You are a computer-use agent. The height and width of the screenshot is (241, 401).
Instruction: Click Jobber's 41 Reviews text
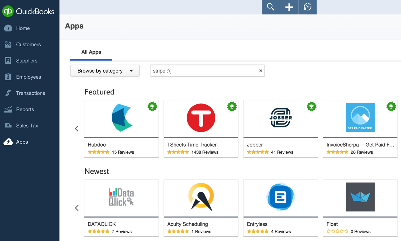tap(282, 152)
